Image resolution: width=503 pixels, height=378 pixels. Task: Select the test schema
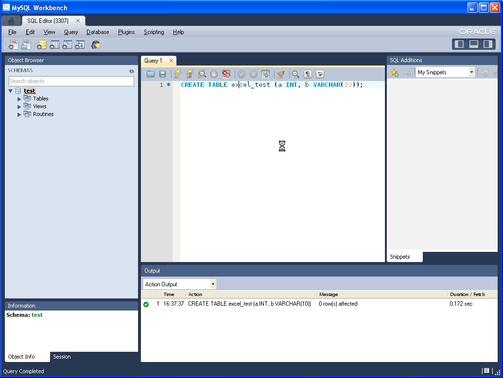pos(30,91)
